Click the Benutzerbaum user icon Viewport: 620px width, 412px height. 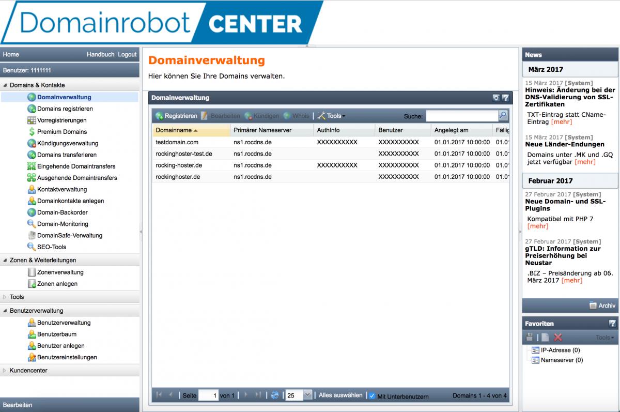pos(32,334)
